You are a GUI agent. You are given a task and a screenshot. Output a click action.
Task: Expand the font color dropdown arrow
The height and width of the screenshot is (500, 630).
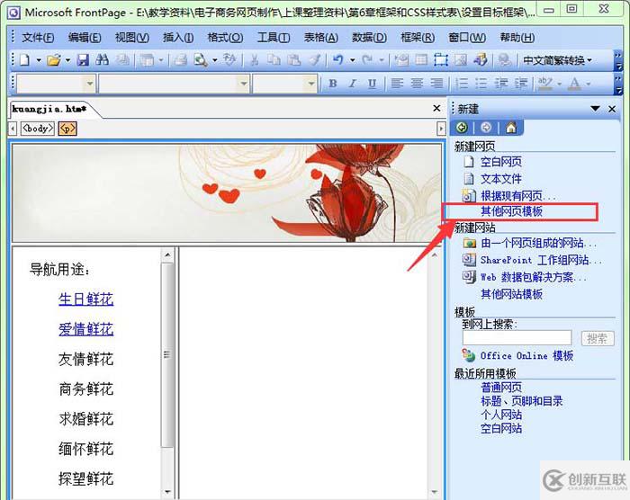589,84
